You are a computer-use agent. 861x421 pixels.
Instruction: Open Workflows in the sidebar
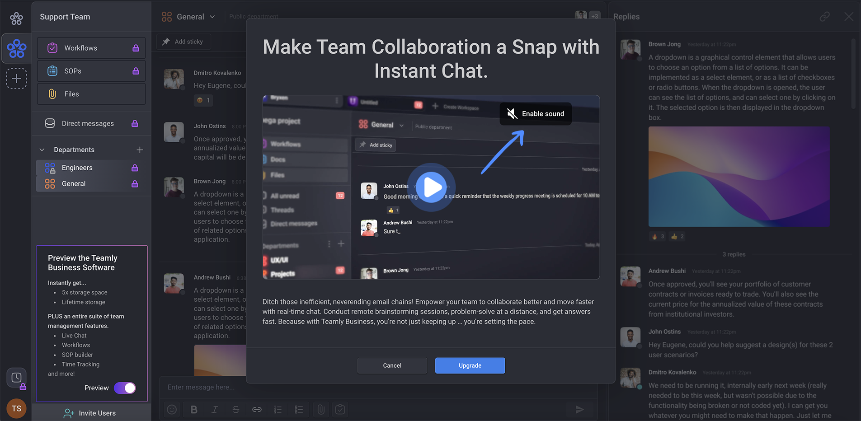tap(91, 48)
